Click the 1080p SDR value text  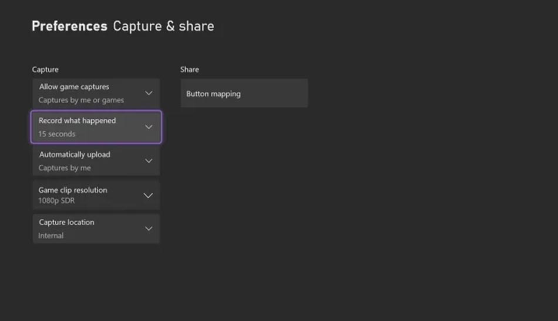coord(56,200)
